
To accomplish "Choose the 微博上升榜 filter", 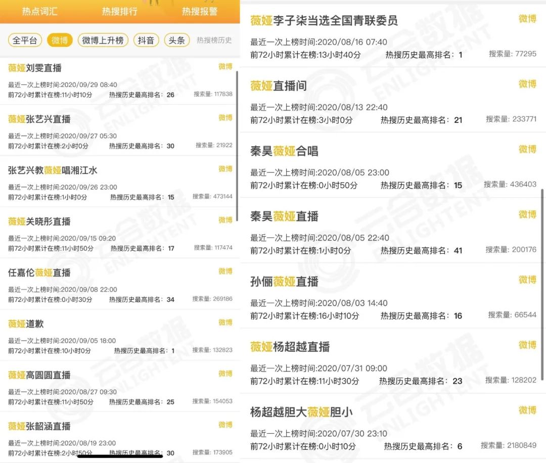I will (103, 40).
